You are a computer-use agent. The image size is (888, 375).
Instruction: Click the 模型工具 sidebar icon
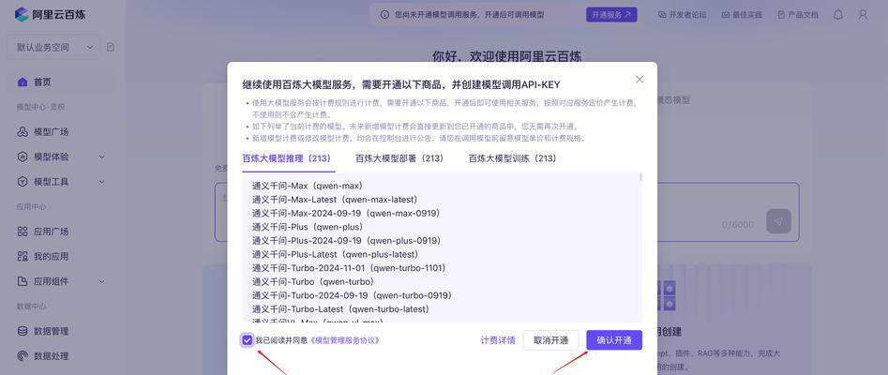point(23,182)
